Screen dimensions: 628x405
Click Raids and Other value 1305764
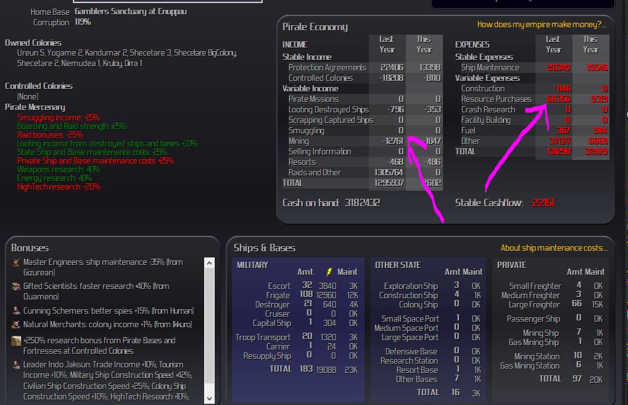coord(389,172)
